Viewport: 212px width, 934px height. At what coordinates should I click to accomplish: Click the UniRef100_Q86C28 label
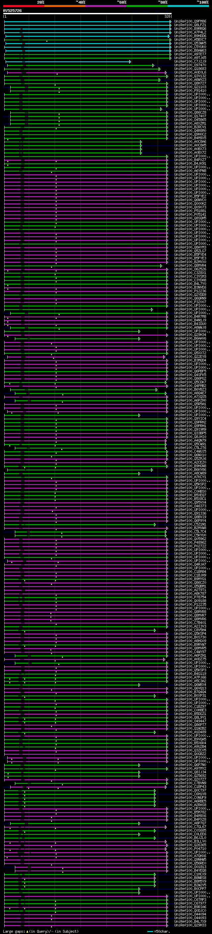point(190,112)
